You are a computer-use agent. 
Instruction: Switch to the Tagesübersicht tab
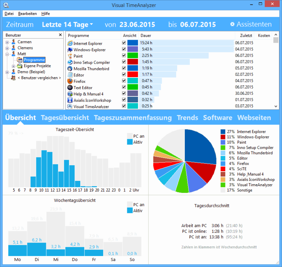tap(65, 117)
